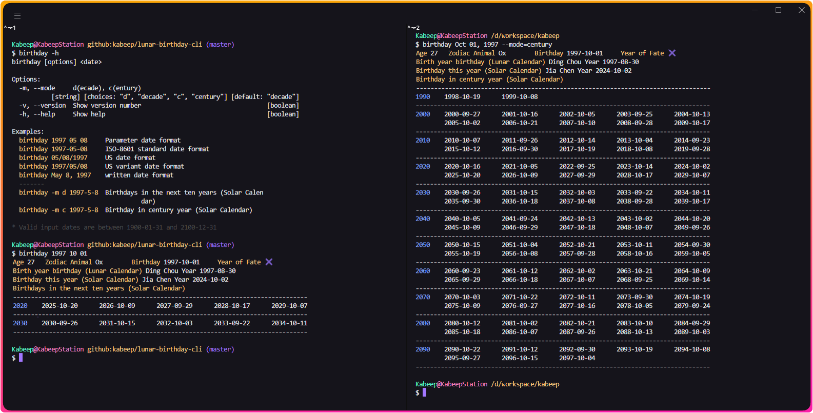Image resolution: width=813 pixels, height=413 pixels.
Task: Click date 2019-09-28
Action: click(692, 149)
